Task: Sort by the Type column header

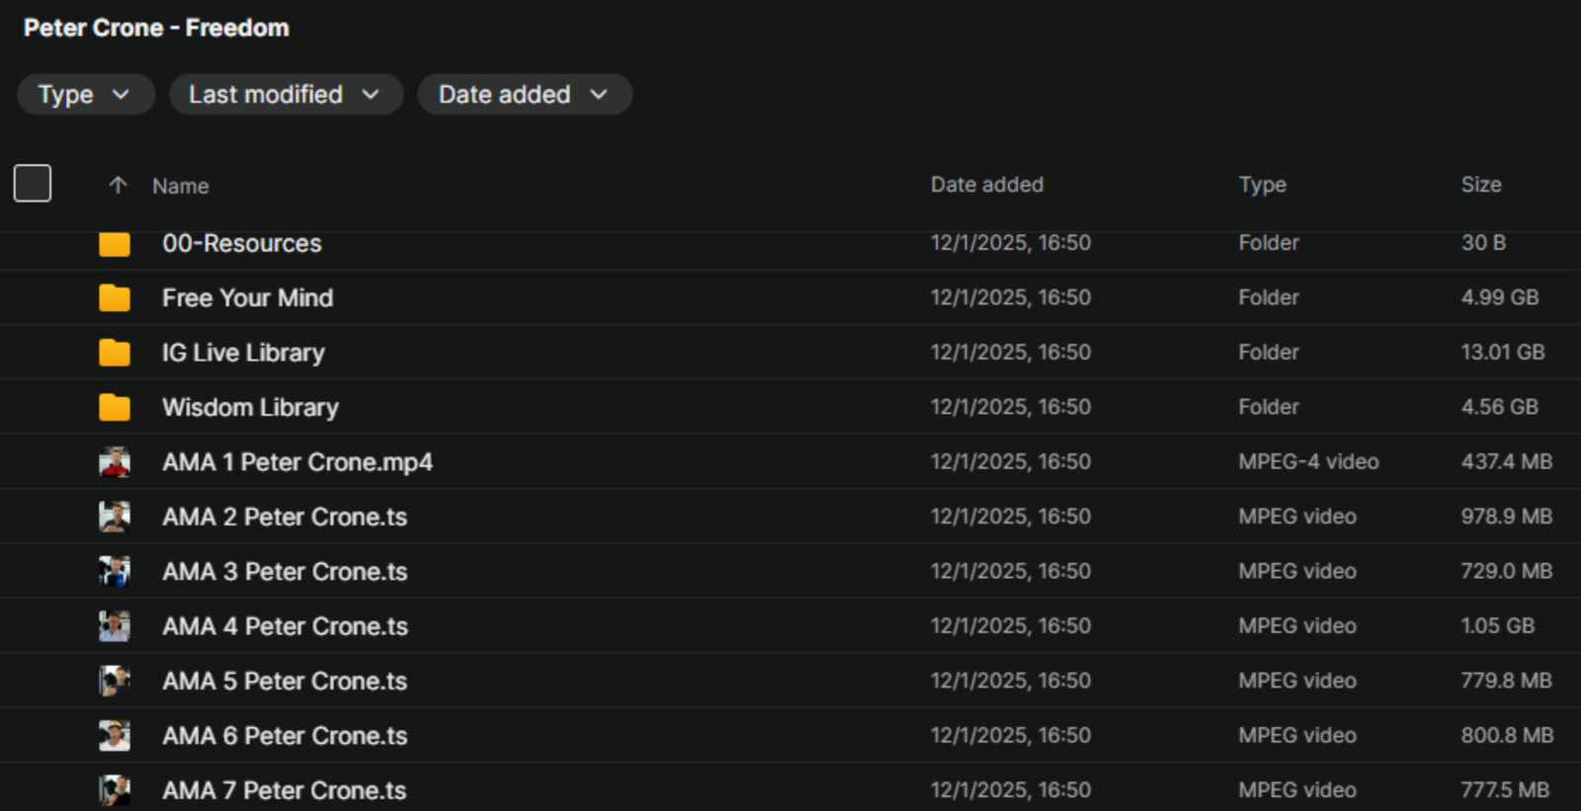Action: tap(1262, 185)
